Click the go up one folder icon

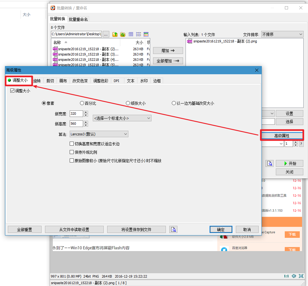point(115,34)
